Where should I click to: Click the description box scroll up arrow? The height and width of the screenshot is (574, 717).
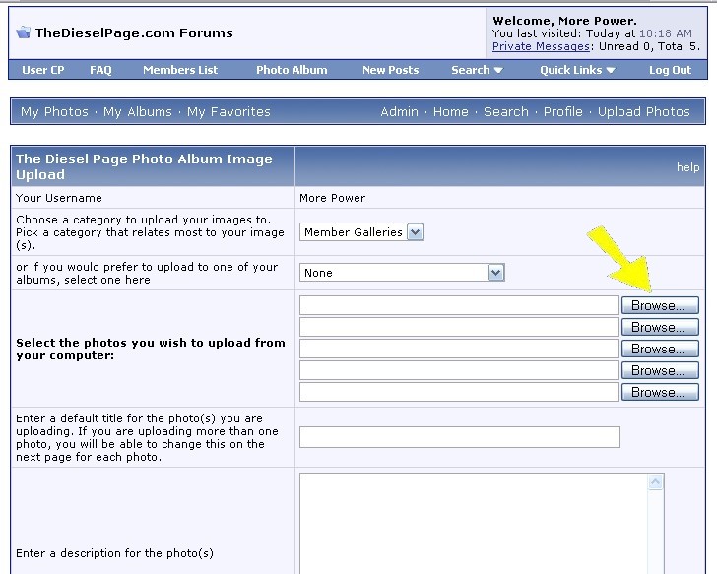coord(656,482)
